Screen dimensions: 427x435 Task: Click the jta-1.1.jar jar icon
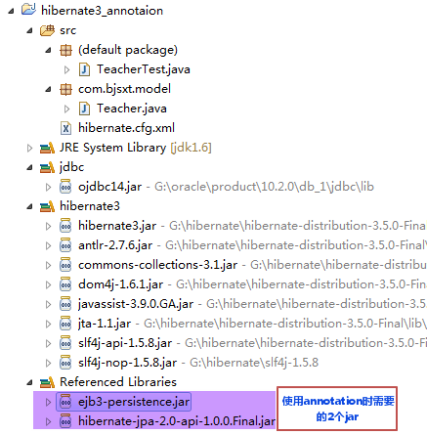coord(65,324)
